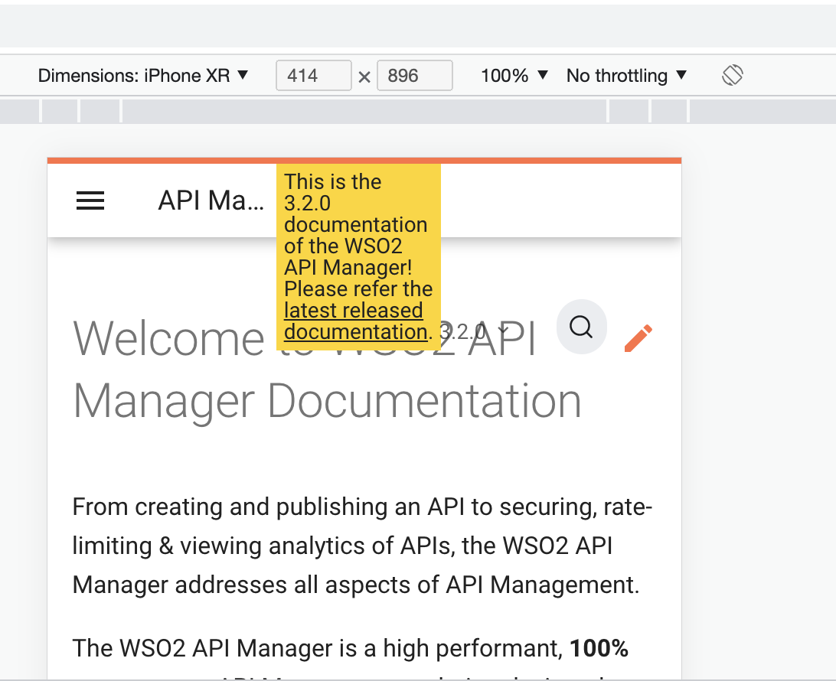
Task: Click the API Ma... header title
Action: click(211, 201)
